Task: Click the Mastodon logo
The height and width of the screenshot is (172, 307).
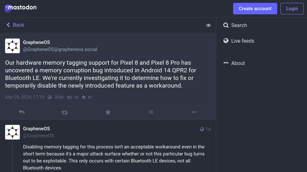Action: [20, 8]
